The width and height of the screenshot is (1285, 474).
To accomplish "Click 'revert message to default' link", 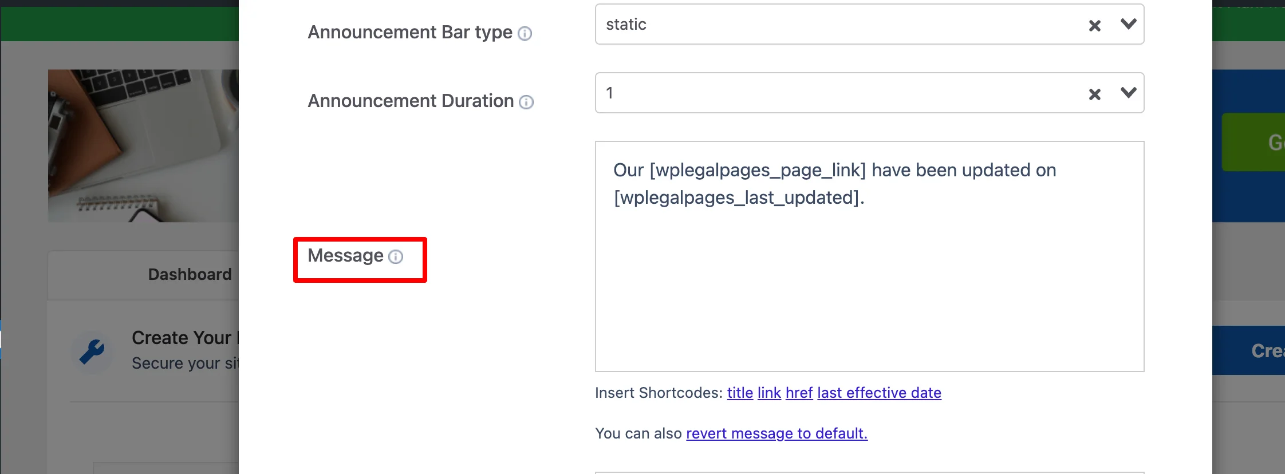I will click(x=776, y=433).
